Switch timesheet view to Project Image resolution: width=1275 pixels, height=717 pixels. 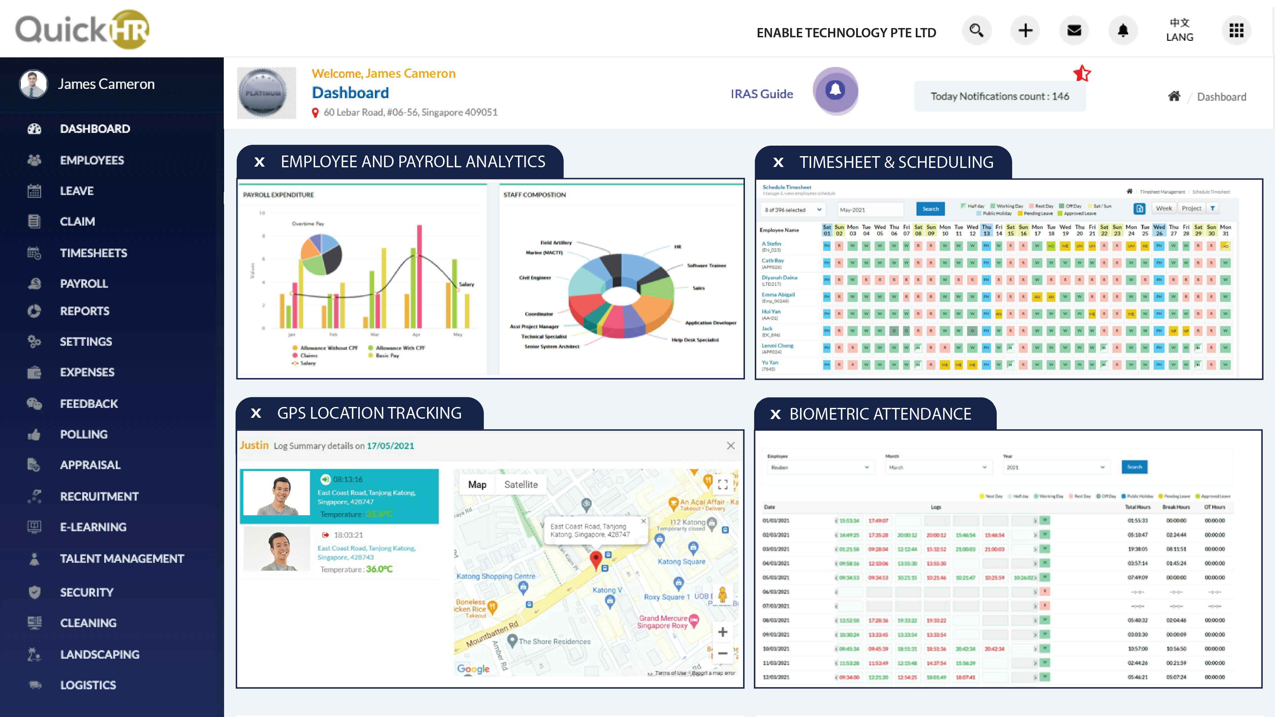[1191, 208]
